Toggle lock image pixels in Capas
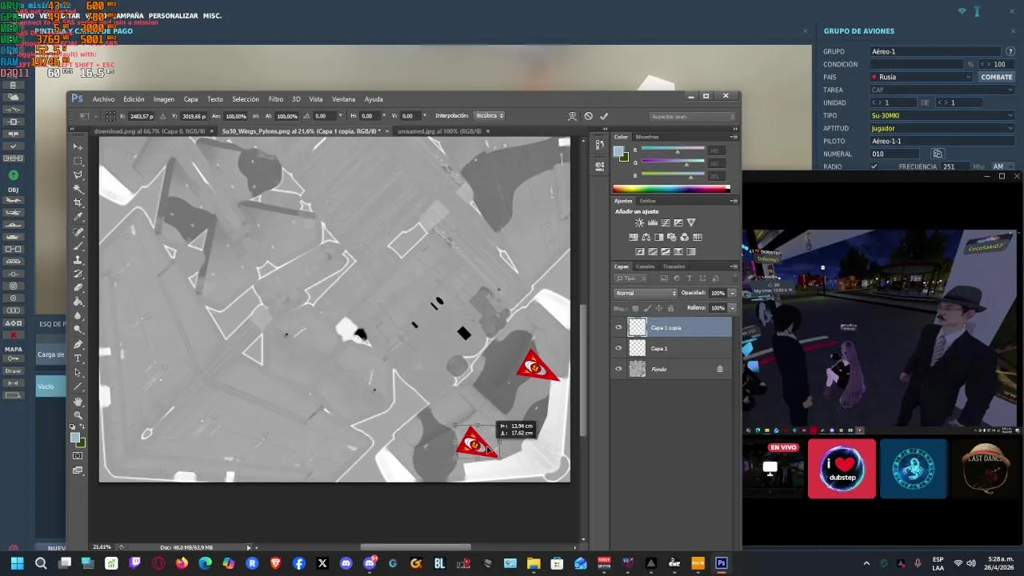The width and height of the screenshot is (1024, 576). (x=646, y=308)
